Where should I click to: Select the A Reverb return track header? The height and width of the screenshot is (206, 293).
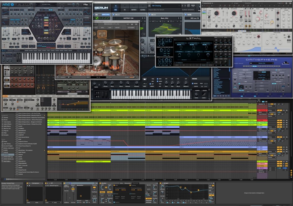(x=262, y=164)
